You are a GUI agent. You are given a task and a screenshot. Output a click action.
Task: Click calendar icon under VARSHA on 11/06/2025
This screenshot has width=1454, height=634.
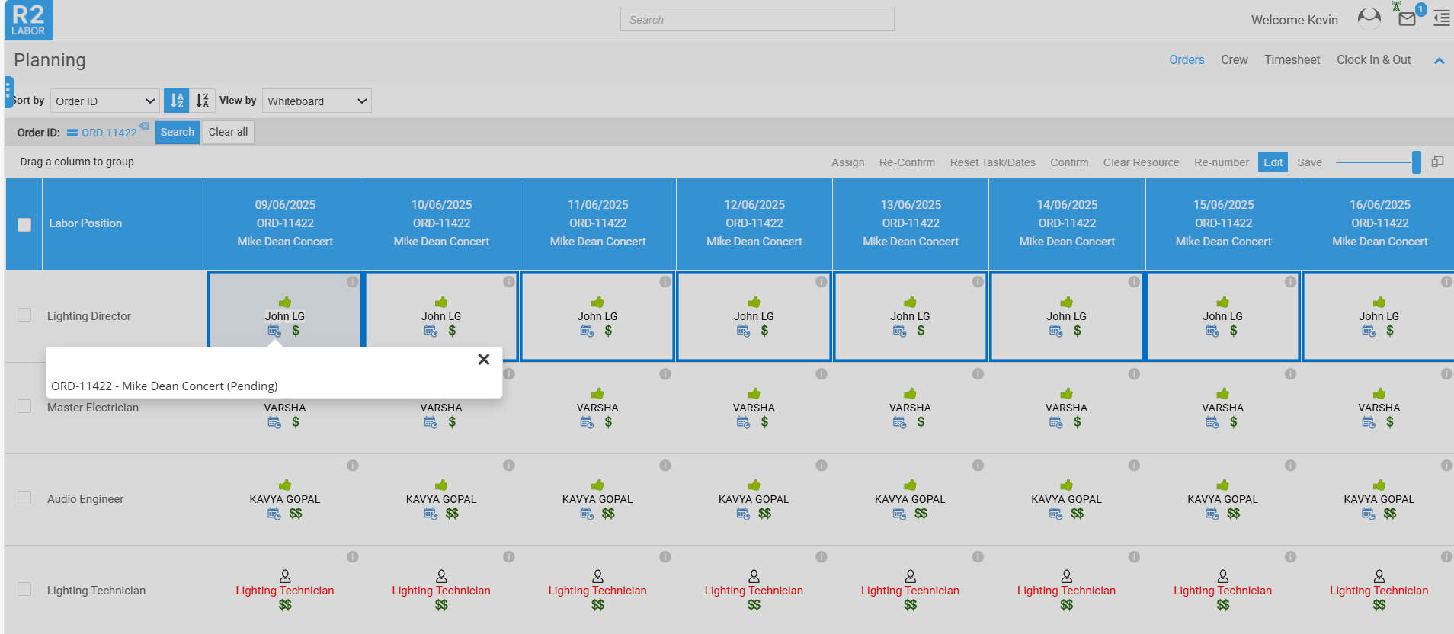point(587,422)
